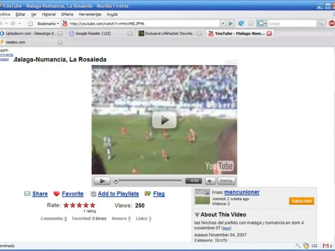
Task: Click the Adblock Plus ABP icon
Action: (332, 23)
